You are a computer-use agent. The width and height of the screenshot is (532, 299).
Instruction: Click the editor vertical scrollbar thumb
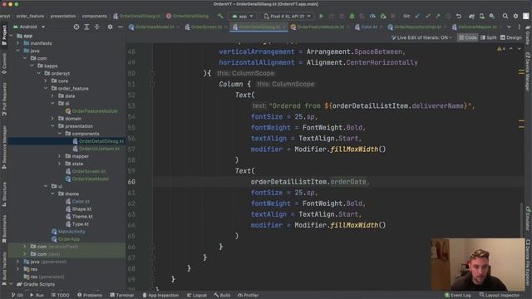[521, 219]
